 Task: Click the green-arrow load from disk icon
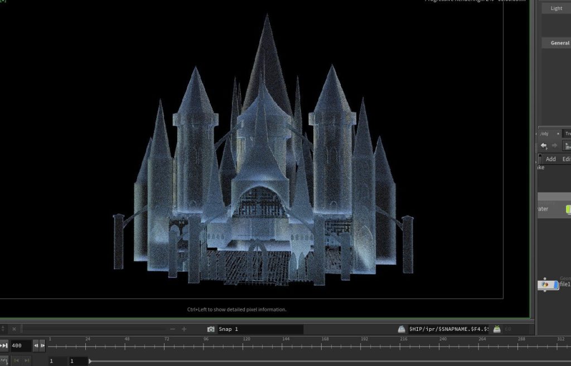click(497, 329)
